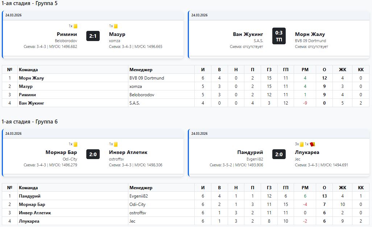372x227 pixels.
Task: Select manager xomza in the Group 5 table
Action: coord(136,86)
